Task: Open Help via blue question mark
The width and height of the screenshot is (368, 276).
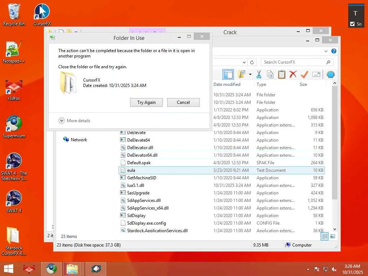Action: 333,51
